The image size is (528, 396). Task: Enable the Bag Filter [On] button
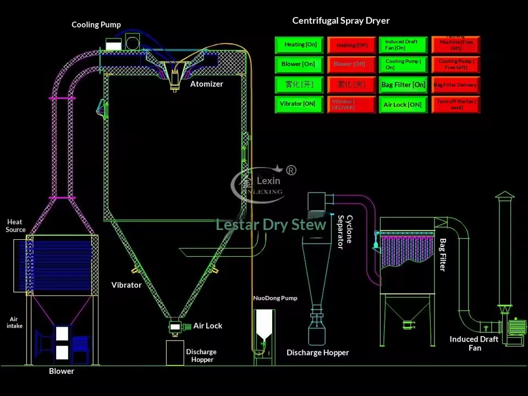403,85
